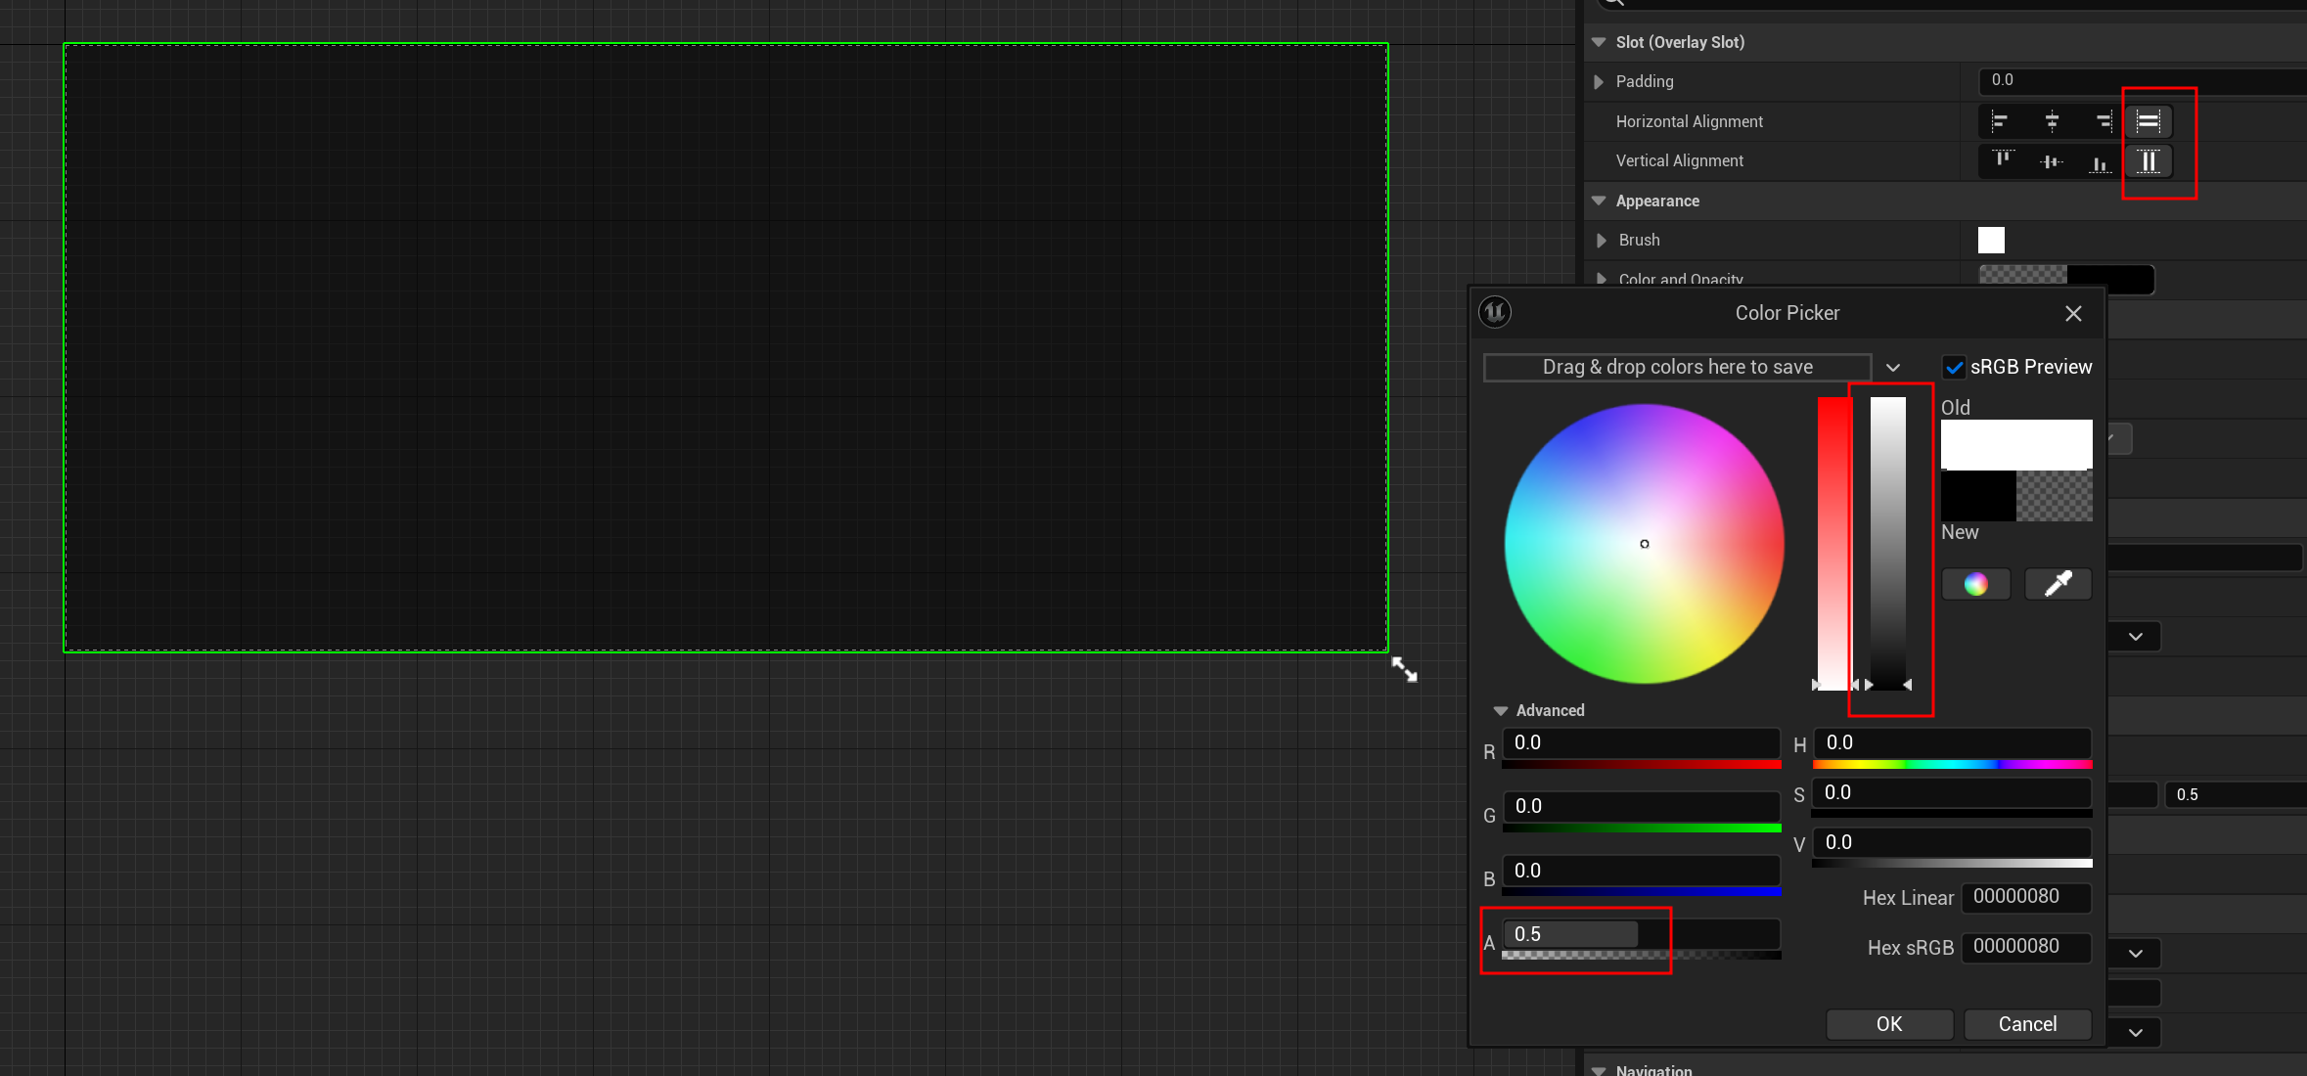
Task: Set vertical alignment to fill
Action: click(x=2149, y=161)
